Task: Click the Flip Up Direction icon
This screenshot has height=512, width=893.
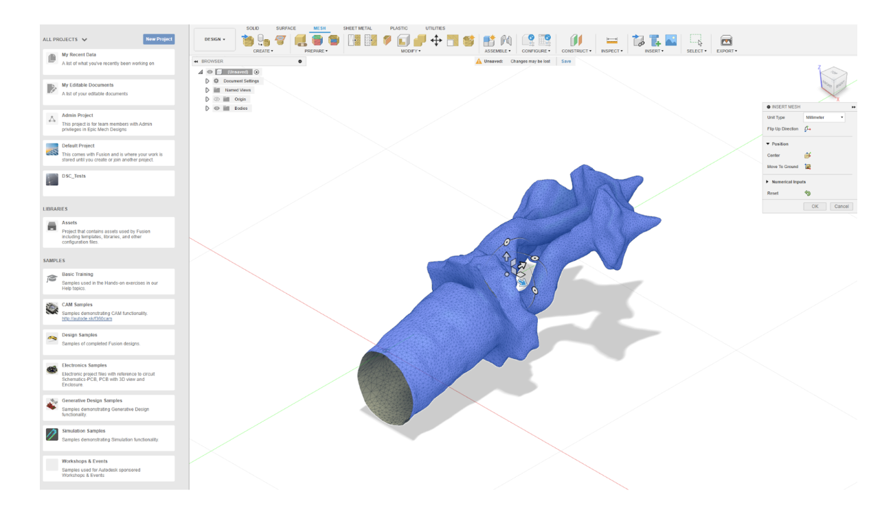Action: (807, 129)
